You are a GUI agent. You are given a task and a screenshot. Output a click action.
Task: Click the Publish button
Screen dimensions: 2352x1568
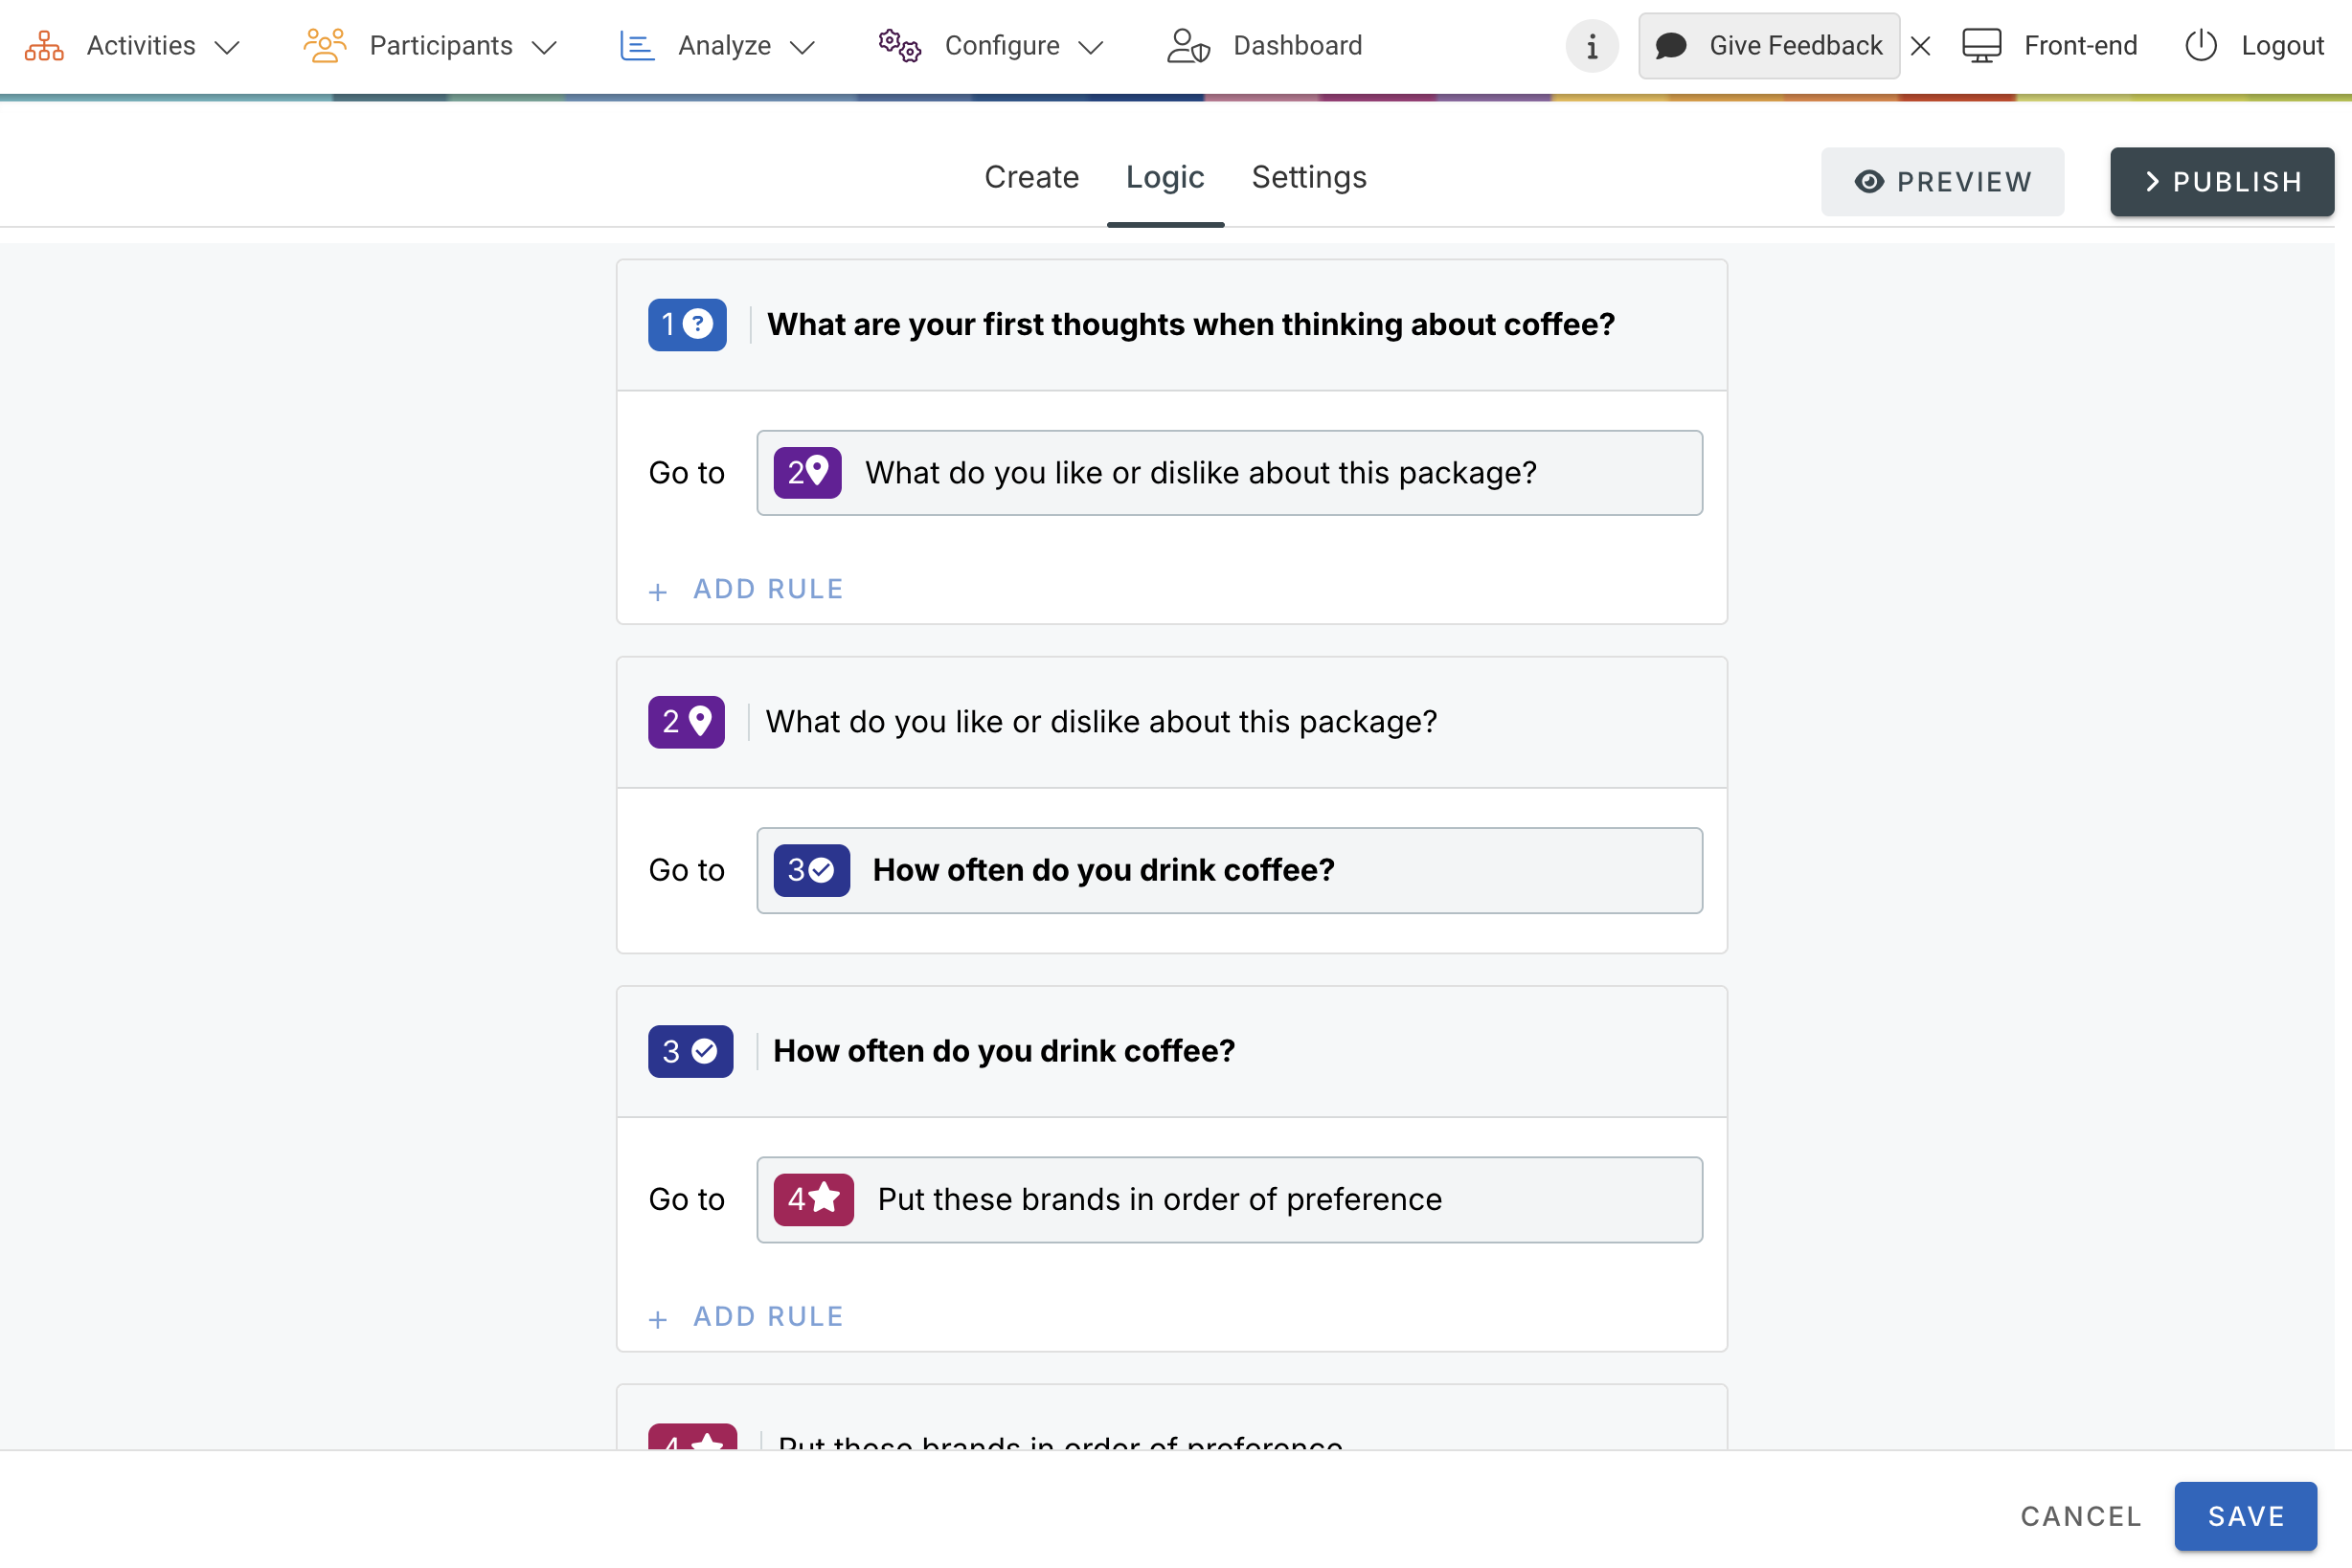click(2221, 182)
